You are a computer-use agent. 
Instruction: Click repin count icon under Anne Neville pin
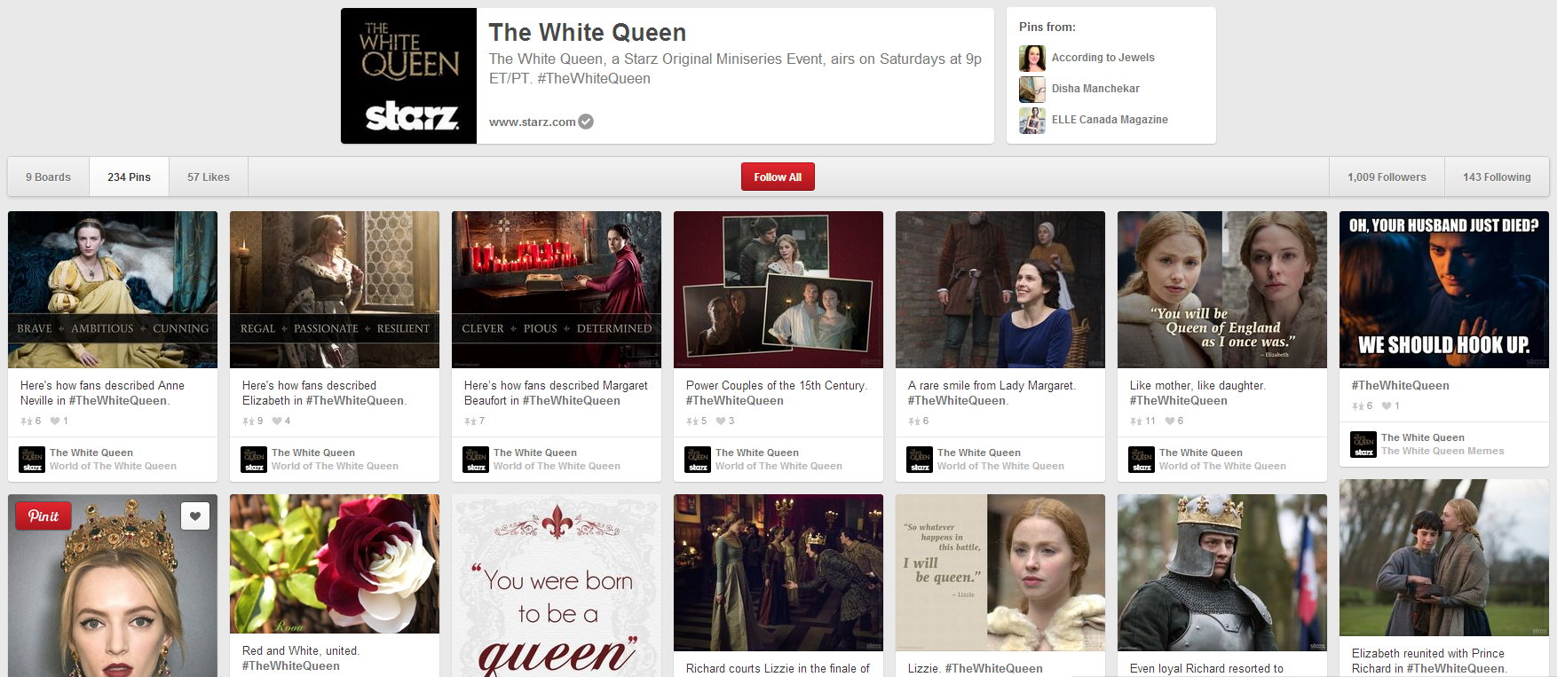coord(26,421)
